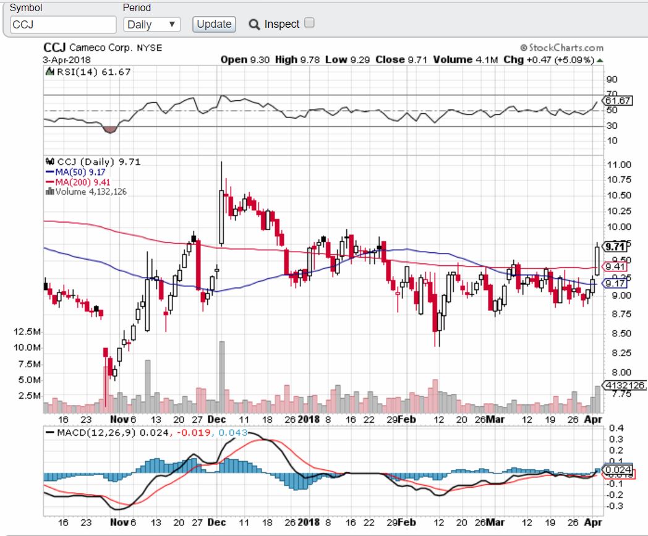Click the volume tag 4132126
Image resolution: width=648 pixels, height=536 pixels.
(625, 385)
